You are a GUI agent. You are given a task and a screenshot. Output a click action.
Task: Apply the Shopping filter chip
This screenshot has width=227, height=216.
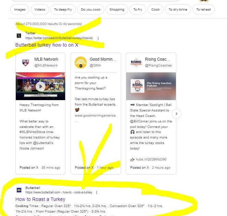[117, 9]
